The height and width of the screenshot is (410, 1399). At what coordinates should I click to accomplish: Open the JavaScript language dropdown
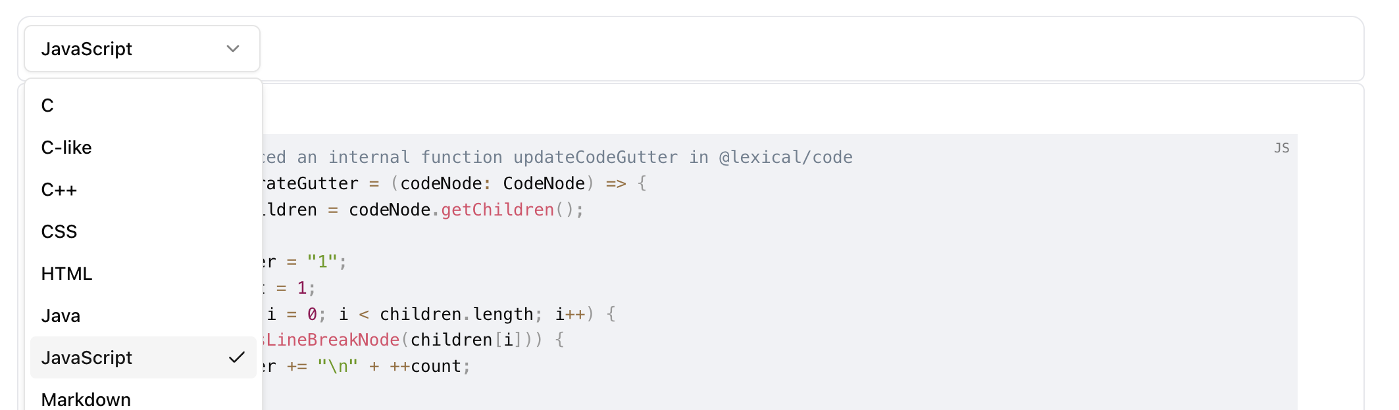coord(141,49)
